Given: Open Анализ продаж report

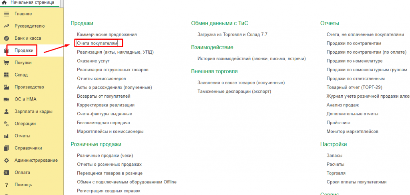Looking at the screenshot, I should (x=343, y=105).
